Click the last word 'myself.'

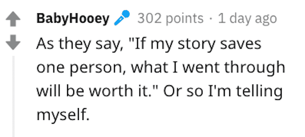point(63,114)
